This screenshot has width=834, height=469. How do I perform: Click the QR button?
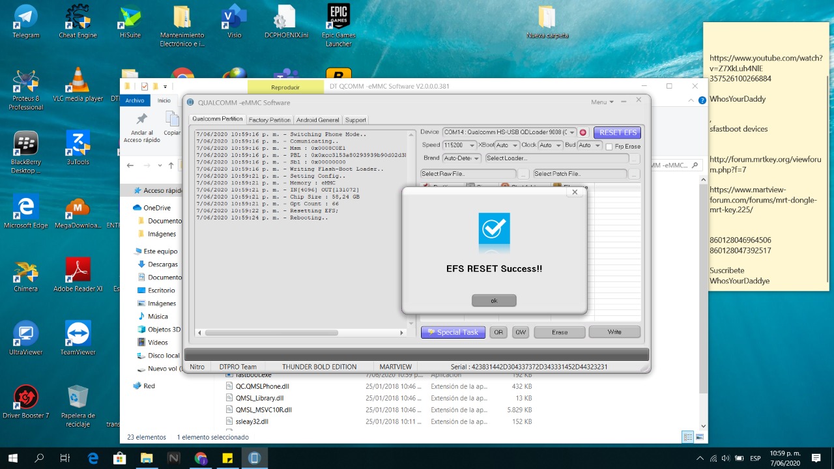click(498, 332)
